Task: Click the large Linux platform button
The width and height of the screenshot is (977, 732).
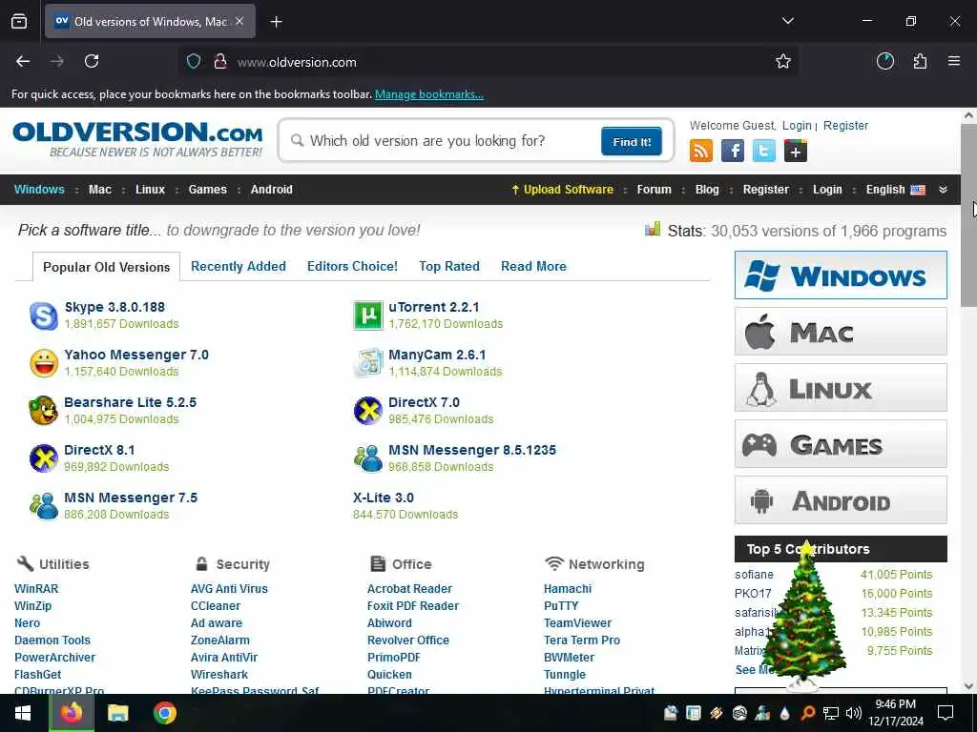Action: (841, 388)
